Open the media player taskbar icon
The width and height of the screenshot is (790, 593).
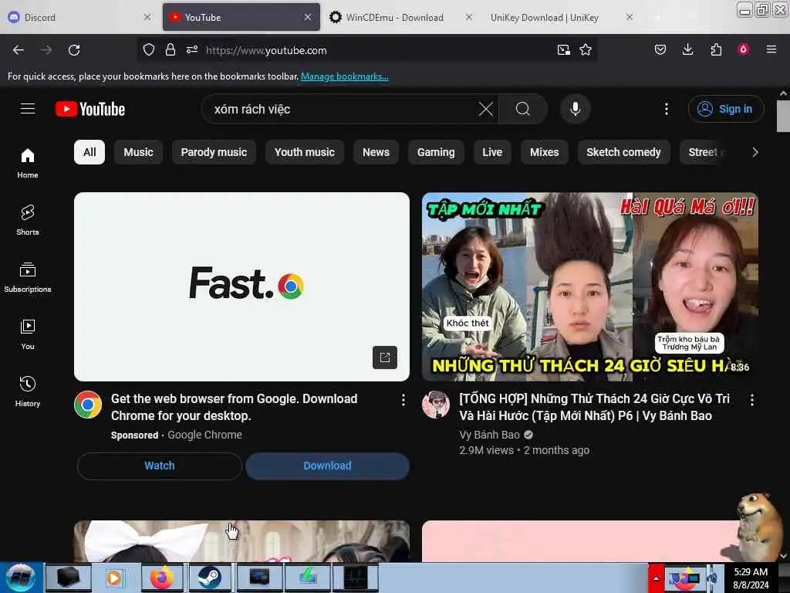click(115, 578)
